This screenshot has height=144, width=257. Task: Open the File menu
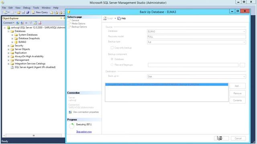point(4,8)
